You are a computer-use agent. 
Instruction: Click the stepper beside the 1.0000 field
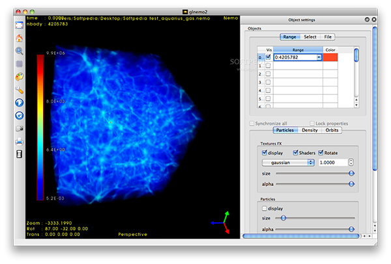click(351, 162)
